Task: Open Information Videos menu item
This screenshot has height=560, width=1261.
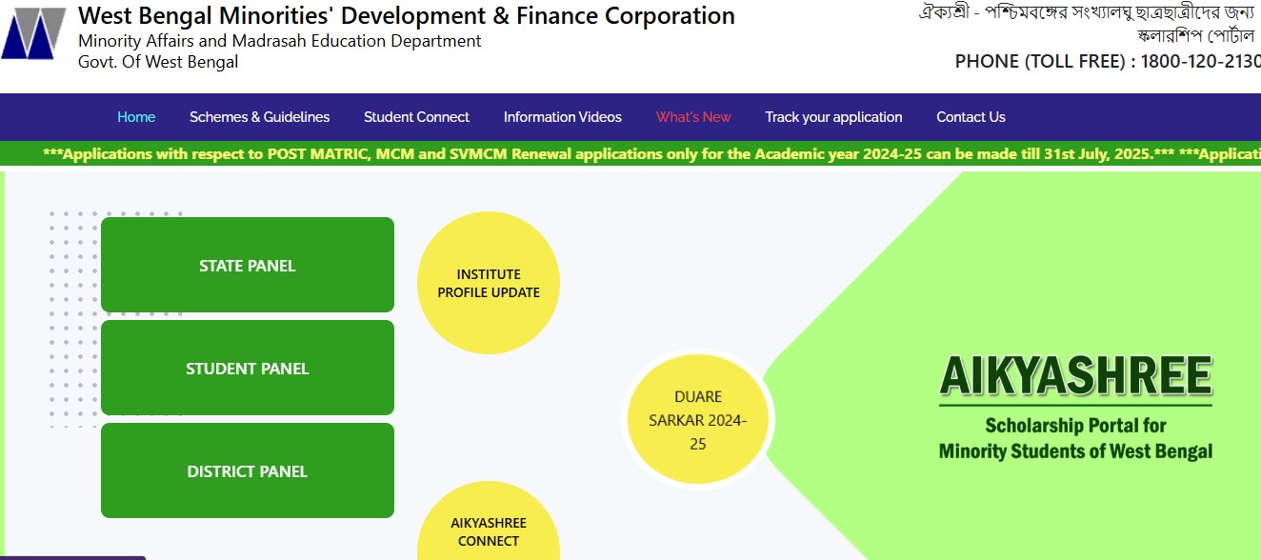Action: [x=563, y=117]
